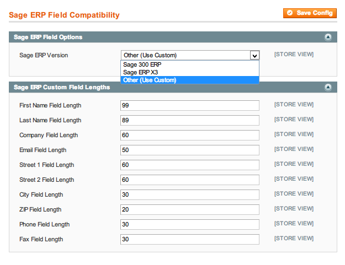Focus the Street 1 Field Length input
This screenshot has width=345, height=265.
click(190, 165)
